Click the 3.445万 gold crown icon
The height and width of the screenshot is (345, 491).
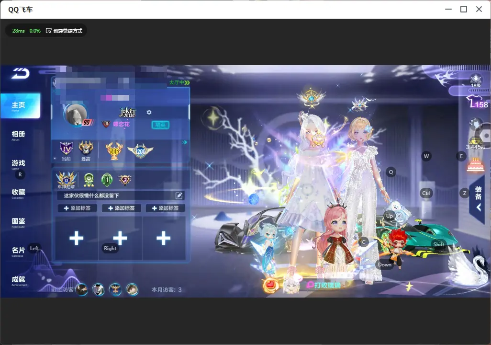click(x=477, y=142)
